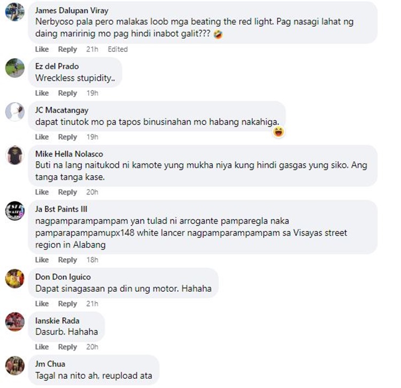Open James Dalupan Viray name link

[72, 11]
